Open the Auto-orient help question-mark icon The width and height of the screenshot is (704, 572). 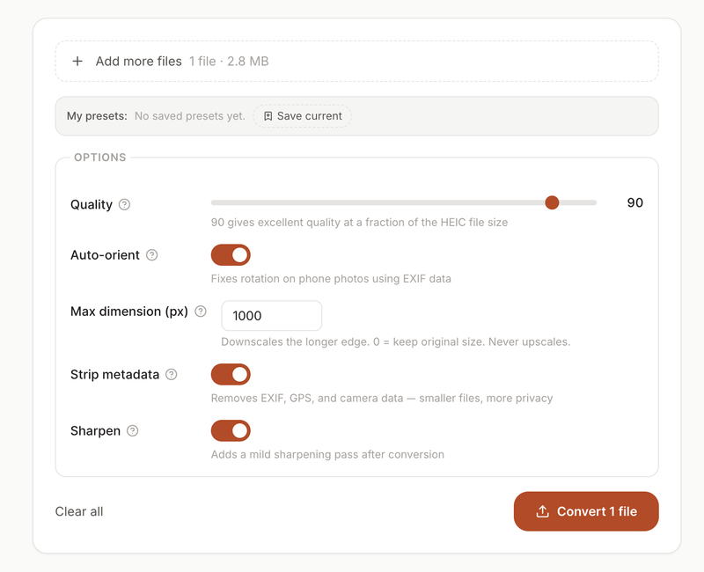[152, 255]
